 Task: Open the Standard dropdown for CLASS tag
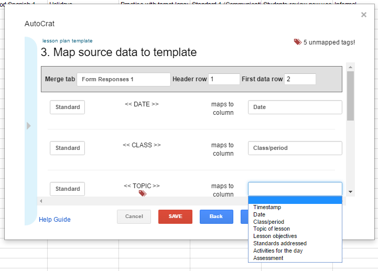[67, 148]
